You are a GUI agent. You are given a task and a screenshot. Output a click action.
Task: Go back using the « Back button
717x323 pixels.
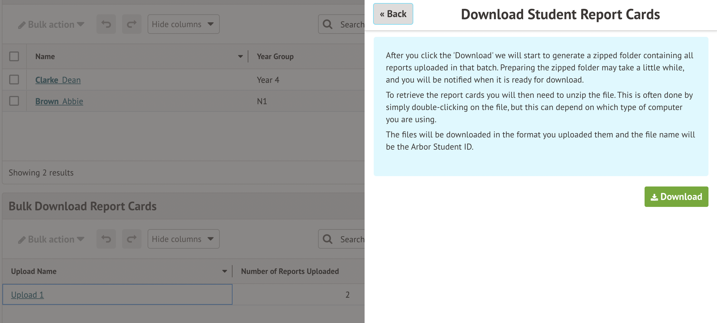(393, 14)
